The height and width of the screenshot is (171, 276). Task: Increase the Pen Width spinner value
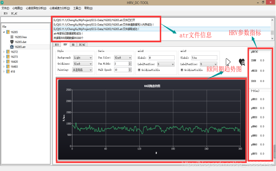[x=130, y=63]
